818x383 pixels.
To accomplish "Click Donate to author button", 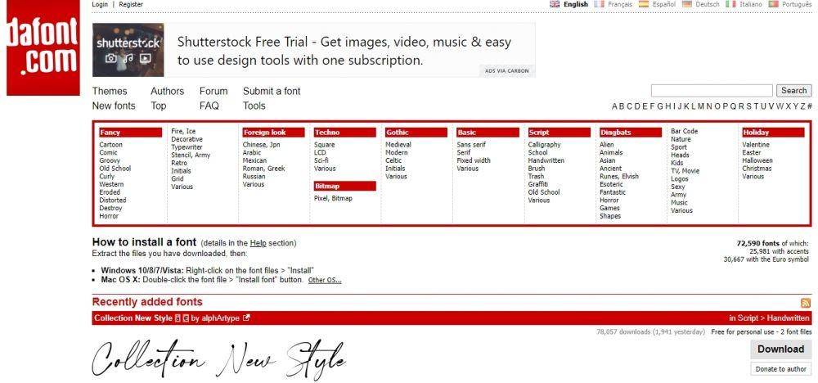I will (x=781, y=369).
